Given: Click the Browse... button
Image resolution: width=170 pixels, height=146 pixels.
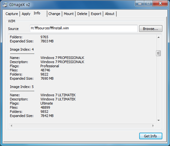Looking at the screenshot, I should pos(151,29).
